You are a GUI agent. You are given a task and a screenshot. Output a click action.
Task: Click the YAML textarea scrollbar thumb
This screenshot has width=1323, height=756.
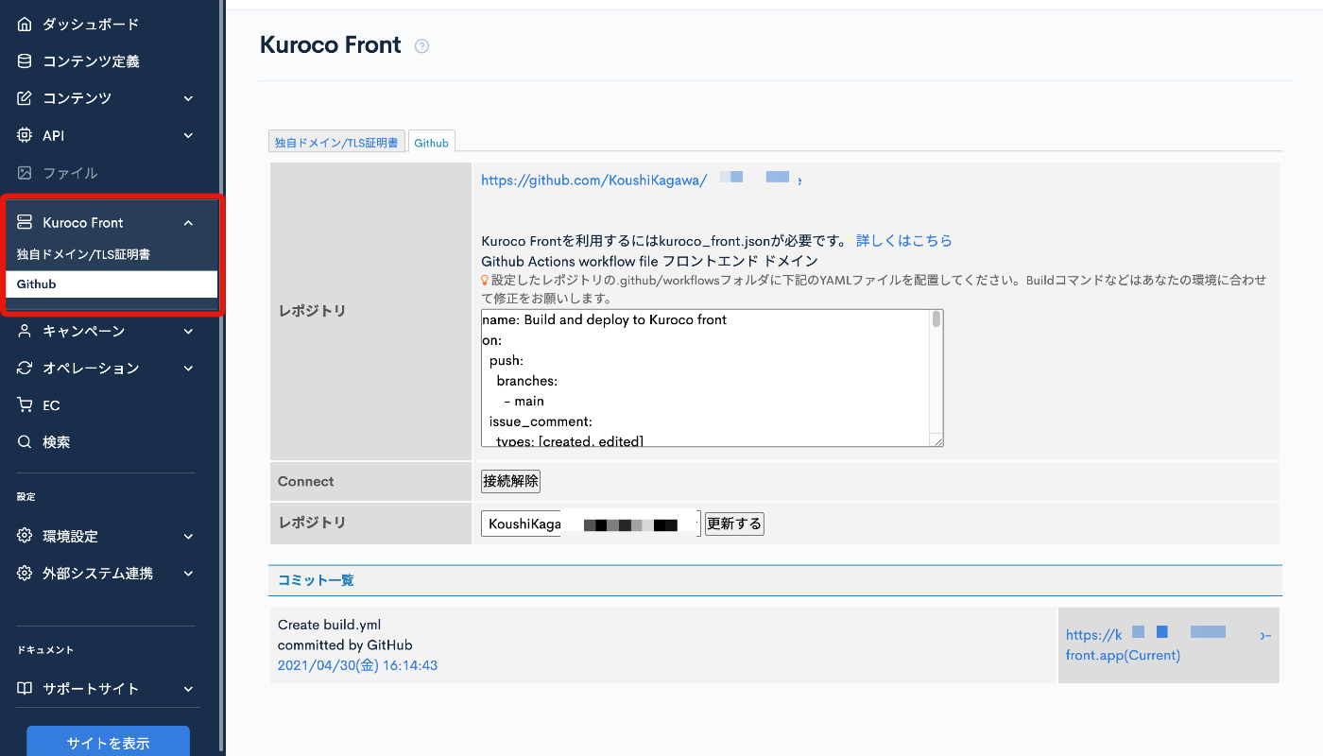(x=936, y=318)
